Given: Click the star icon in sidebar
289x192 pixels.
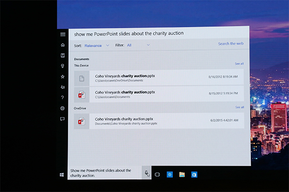Looking at the screenshot, I should 63,76.
